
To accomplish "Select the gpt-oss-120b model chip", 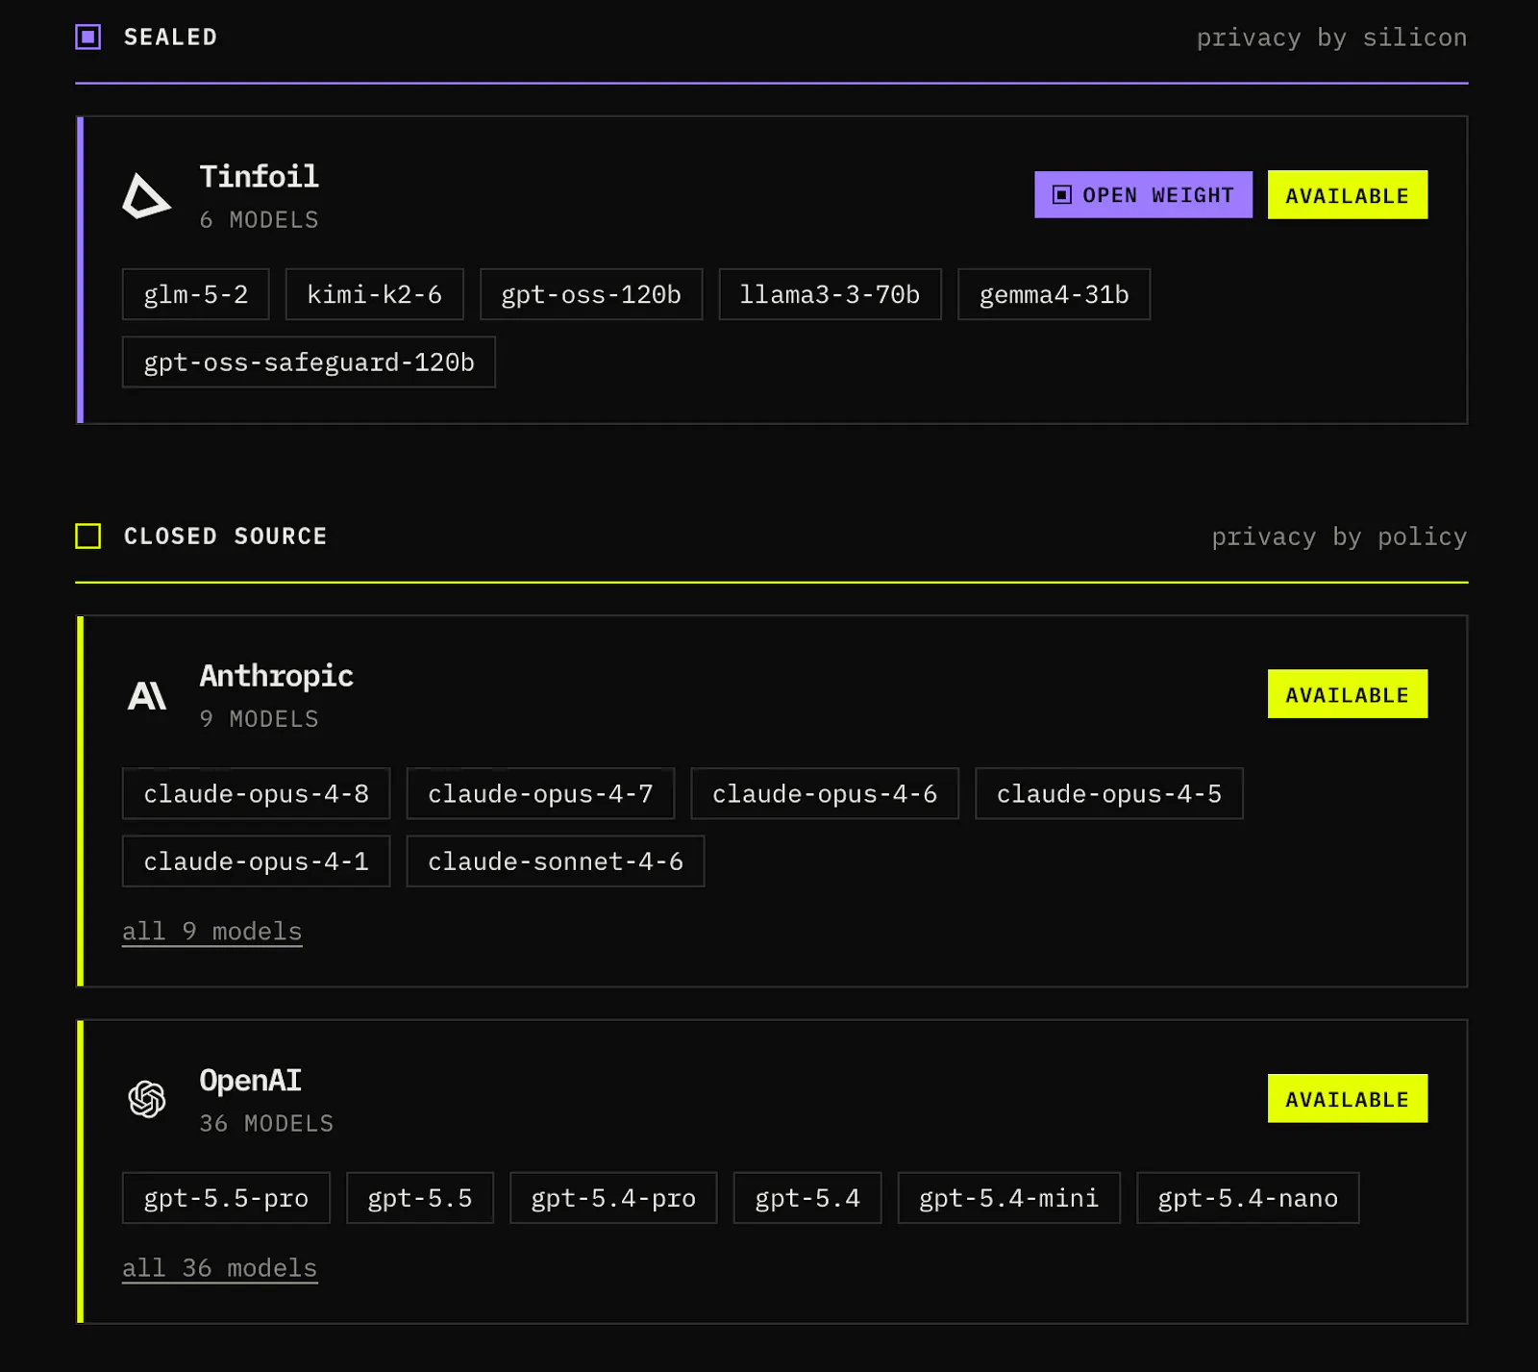I will [591, 294].
